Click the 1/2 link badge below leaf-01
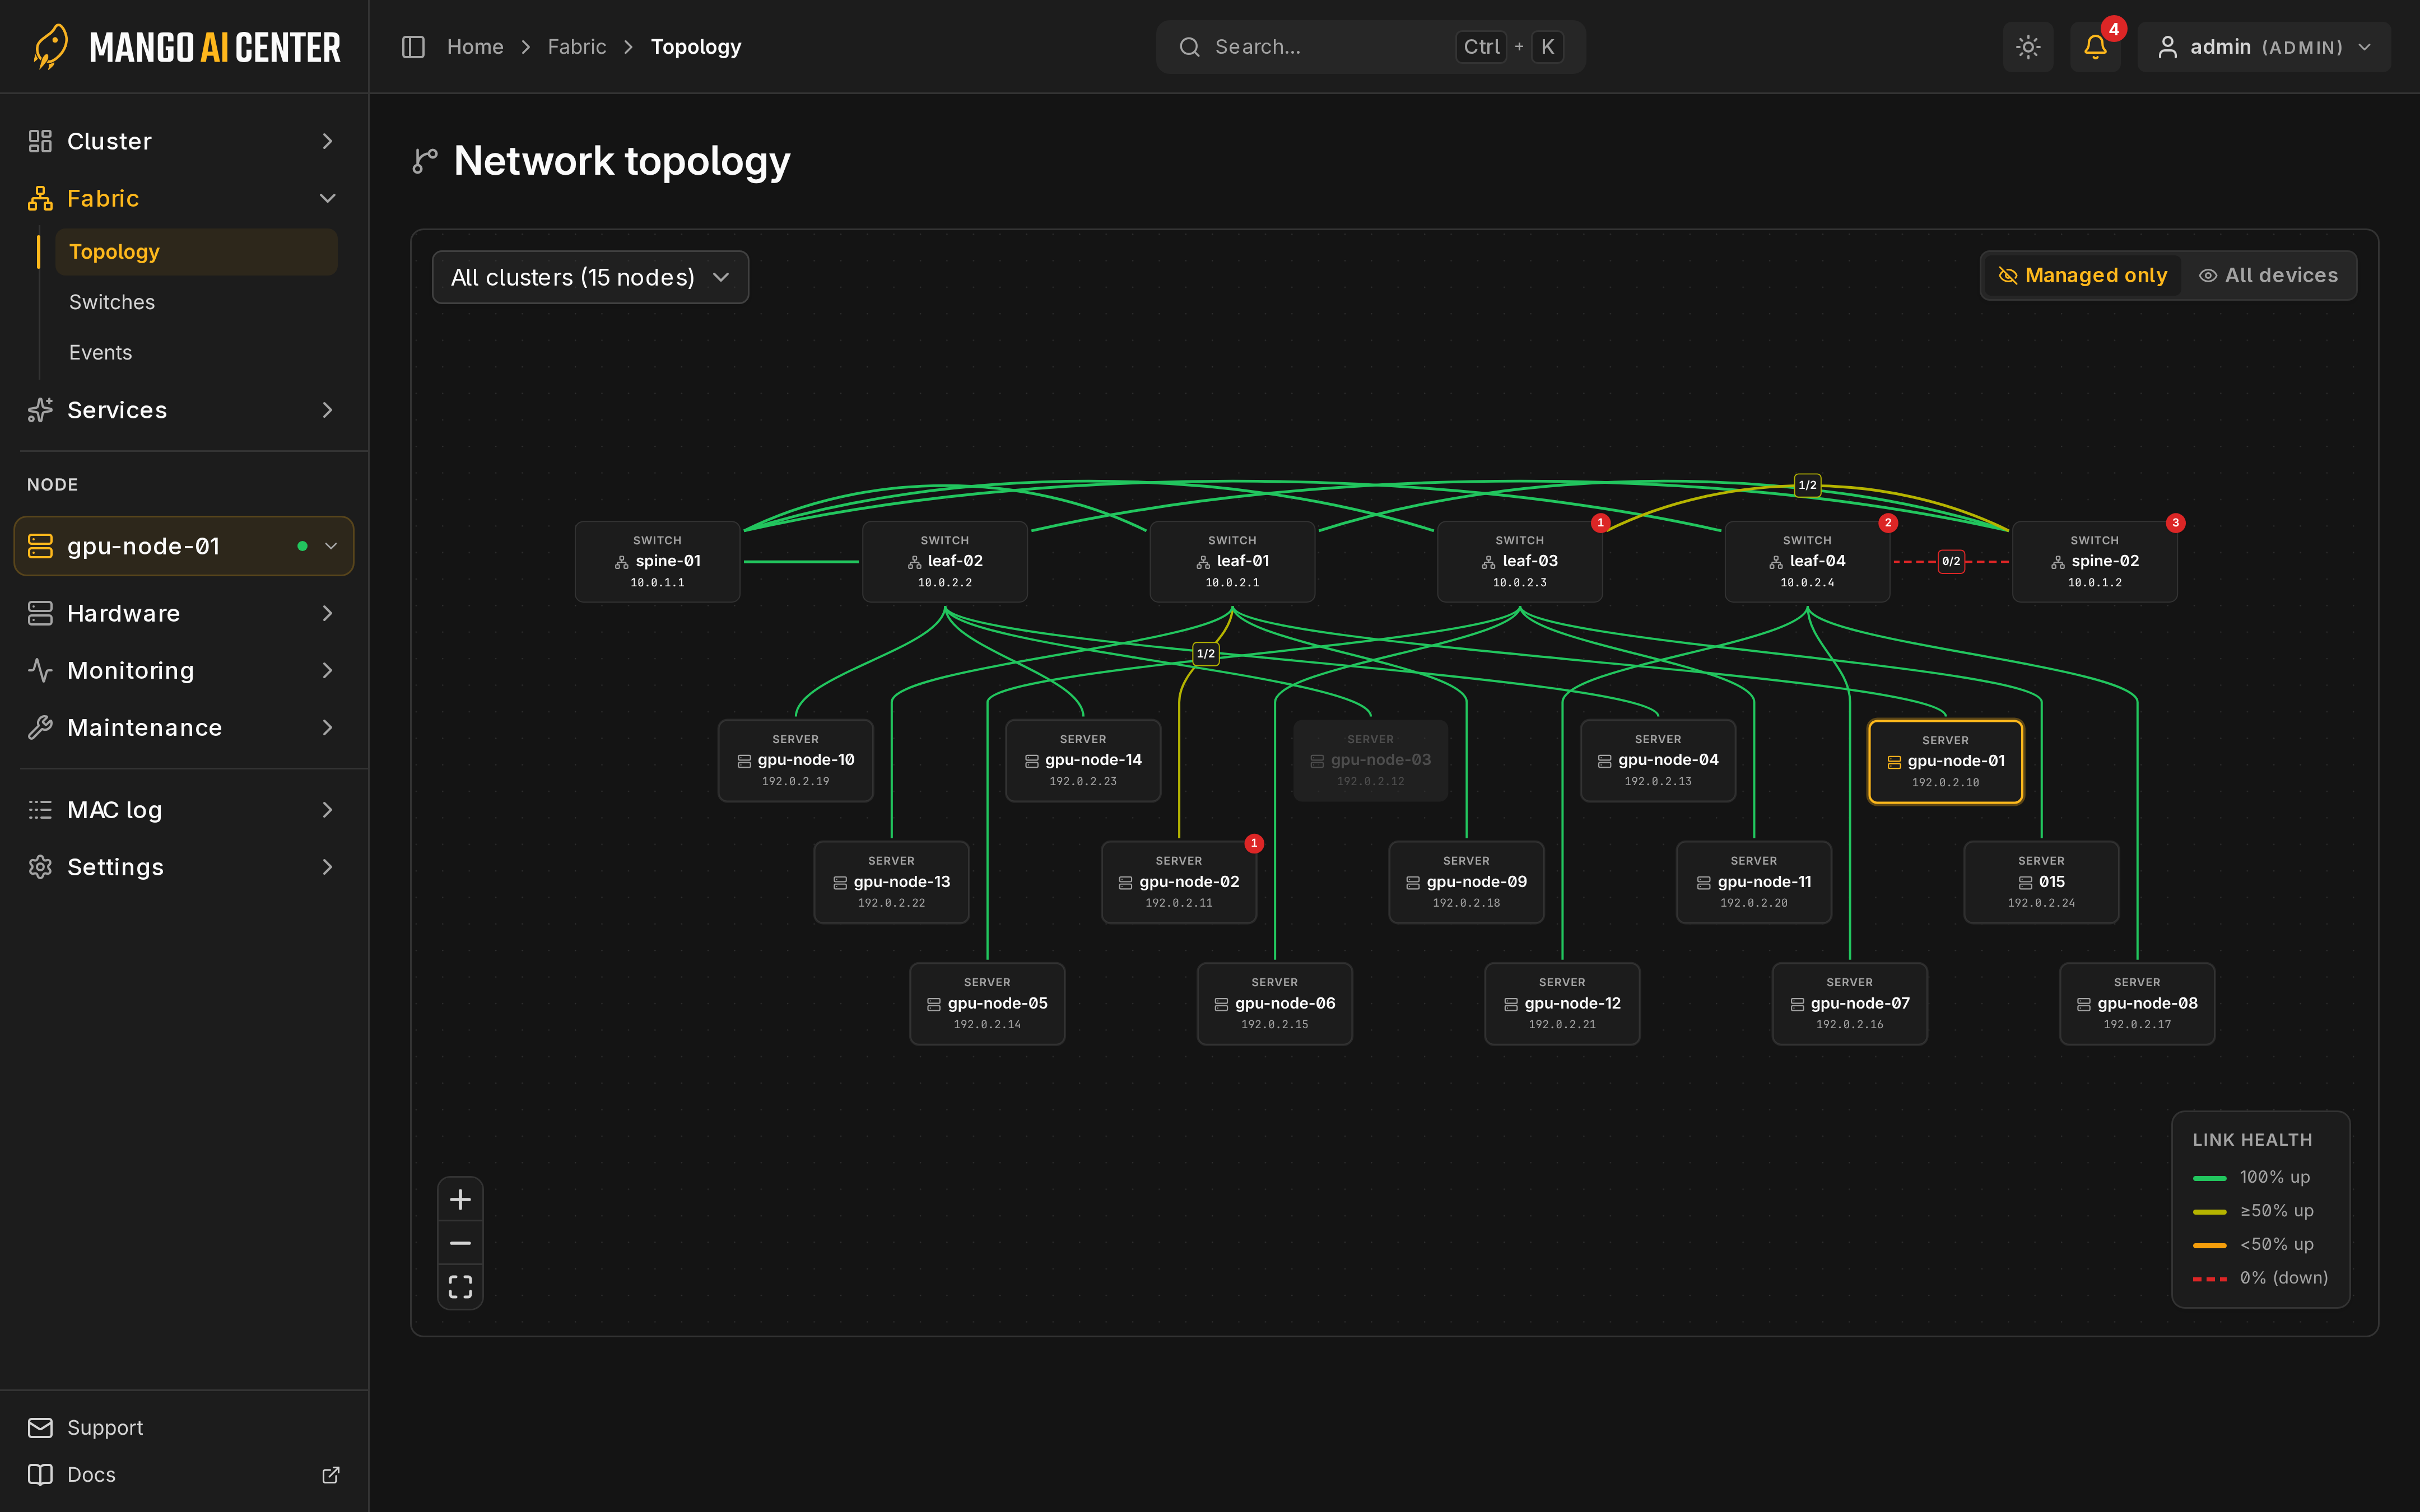This screenshot has height=1512, width=2420. [1206, 653]
